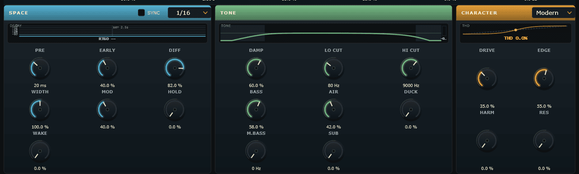The image size is (579, 174).
Task: Click the 42.0 % AIR value
Action: 333,127
